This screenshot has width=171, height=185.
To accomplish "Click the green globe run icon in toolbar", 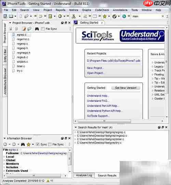I will tap(124, 16).
